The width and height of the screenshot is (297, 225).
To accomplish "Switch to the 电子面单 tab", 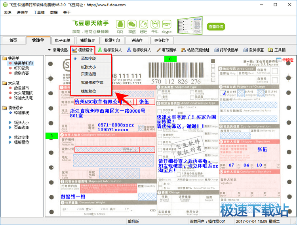I will pos(63,40).
